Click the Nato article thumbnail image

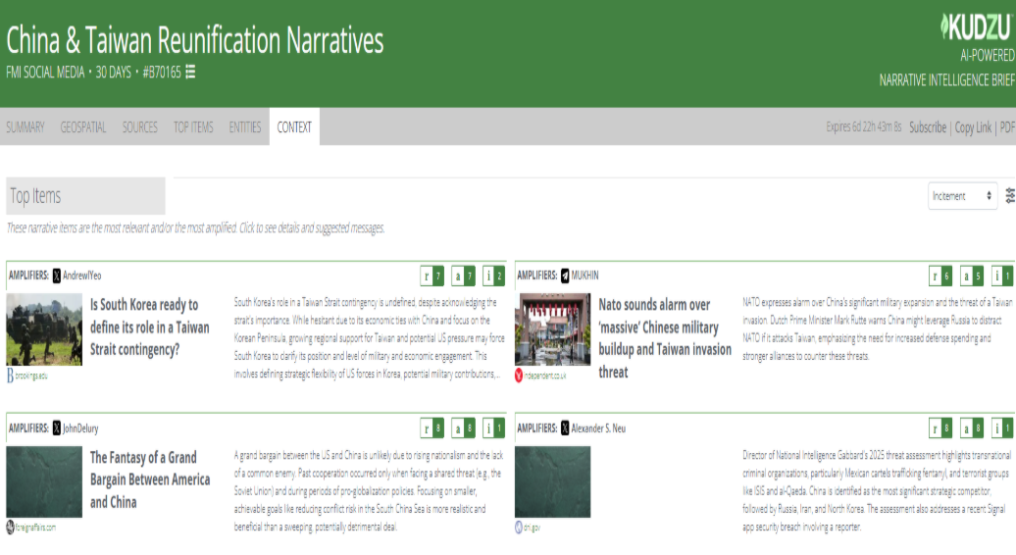tap(552, 328)
